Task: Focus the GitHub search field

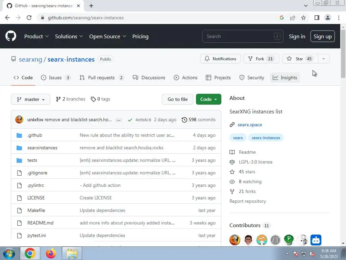Action: (x=243, y=36)
